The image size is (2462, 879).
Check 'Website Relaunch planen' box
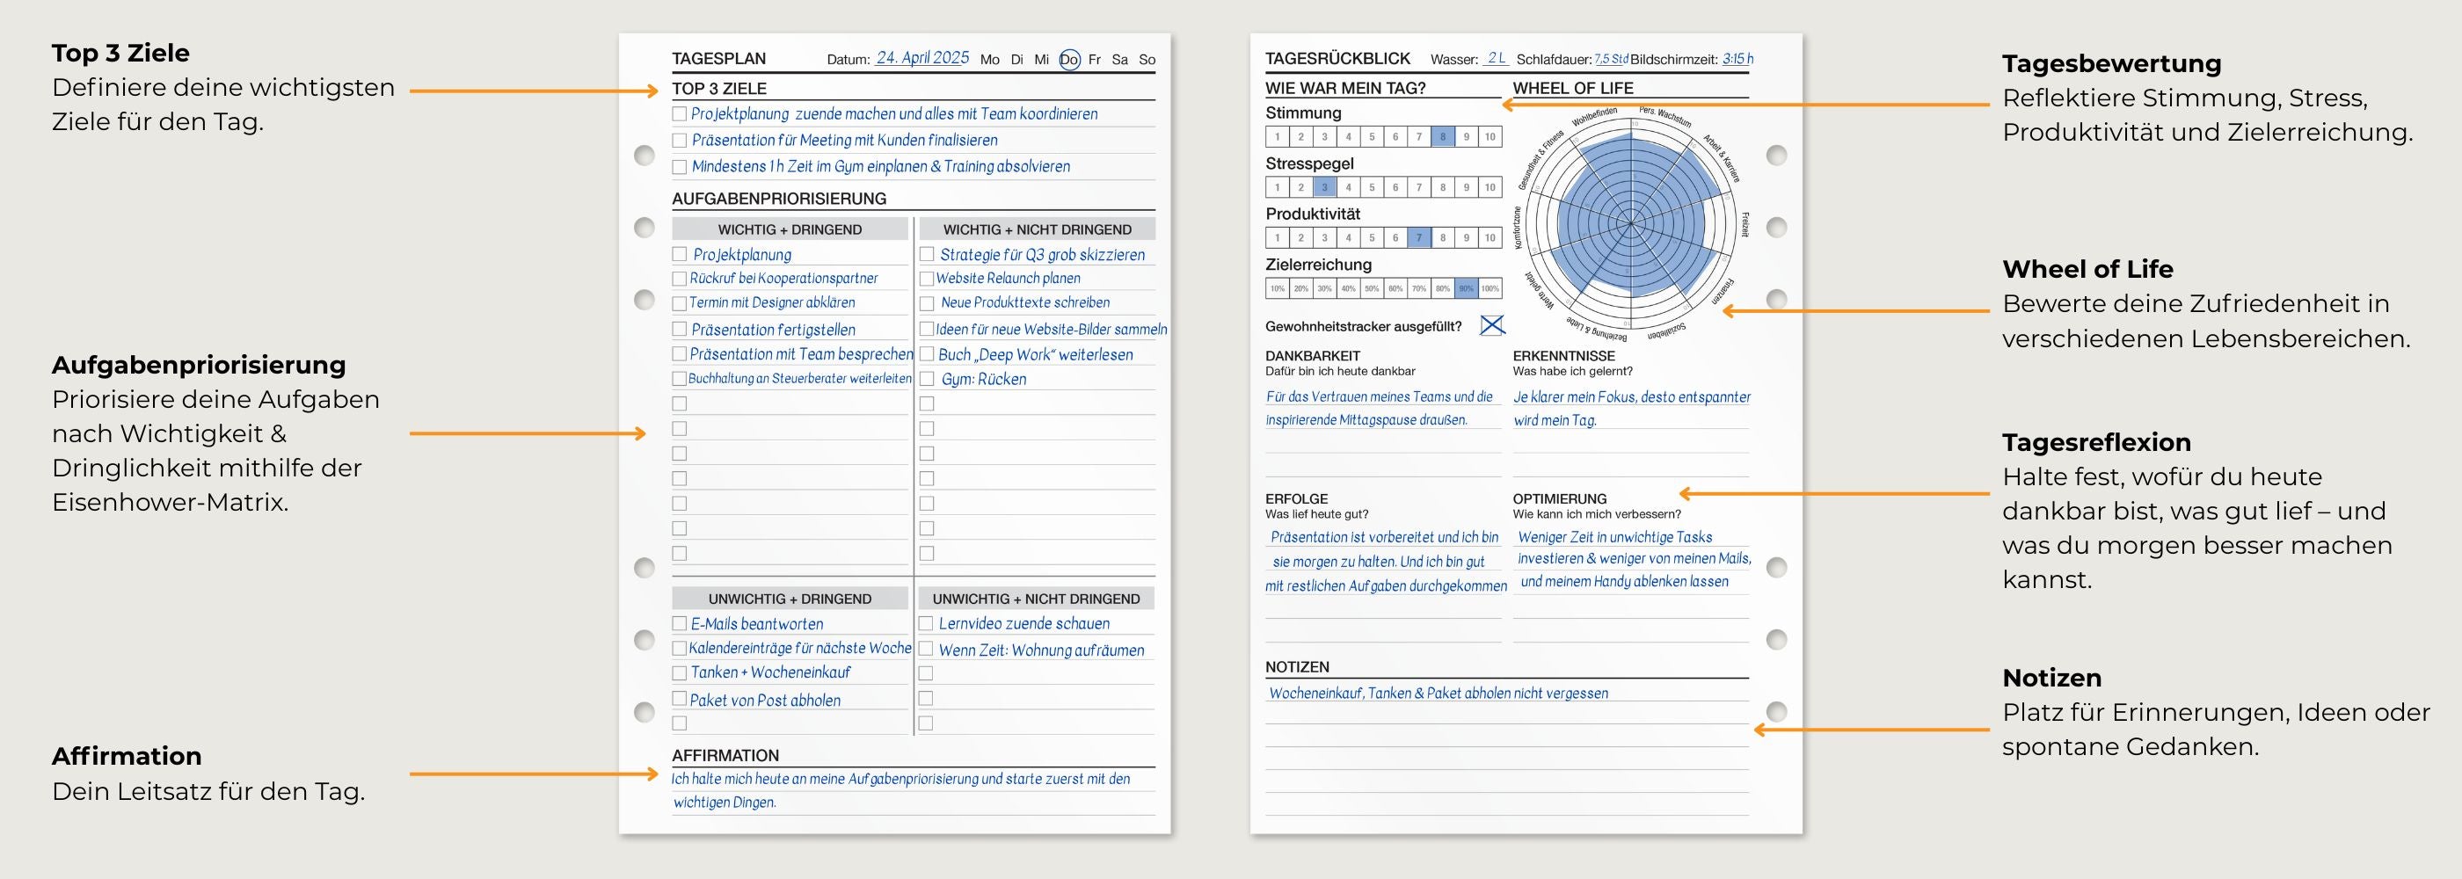pyautogui.click(x=927, y=279)
